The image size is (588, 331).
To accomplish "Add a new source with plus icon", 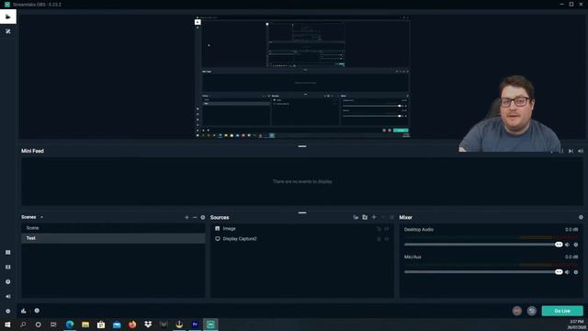I will click(x=374, y=217).
